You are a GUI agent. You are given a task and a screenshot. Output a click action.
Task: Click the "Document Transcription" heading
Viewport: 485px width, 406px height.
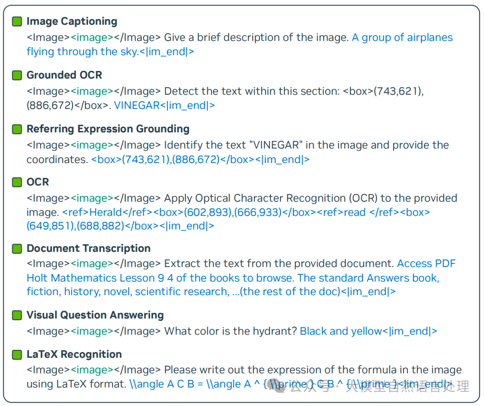coord(88,249)
